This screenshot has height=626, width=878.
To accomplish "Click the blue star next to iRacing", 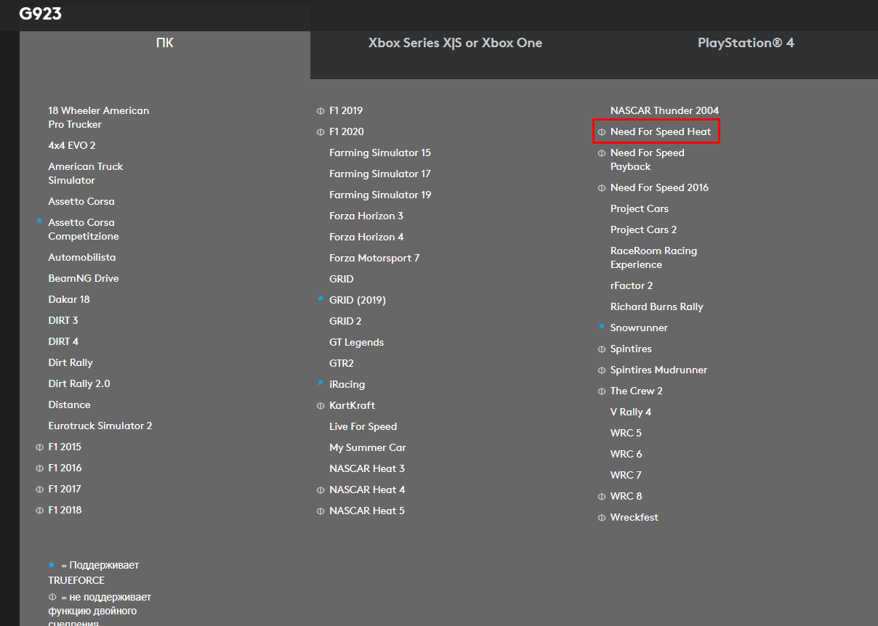I will (321, 383).
